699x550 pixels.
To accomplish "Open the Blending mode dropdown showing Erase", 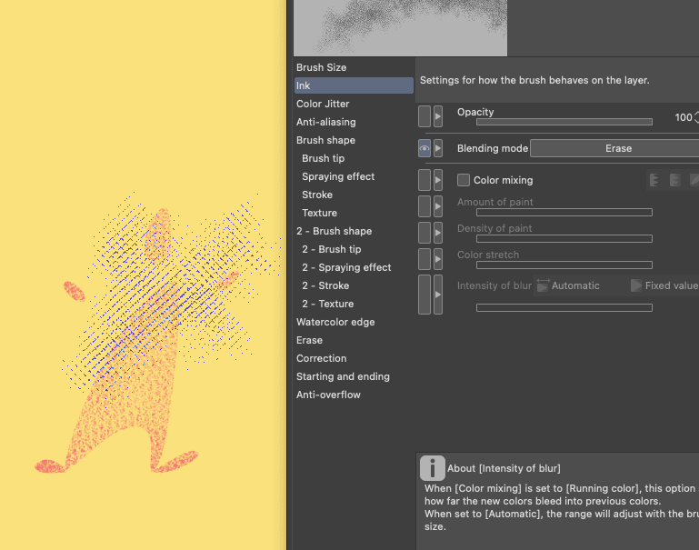I will click(614, 148).
